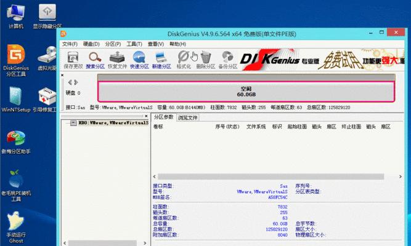Image resolution: width=411 pixels, height=246 pixels.
Task: Click the DiskGenius Professional banner advertisement
Action: (x=322, y=60)
